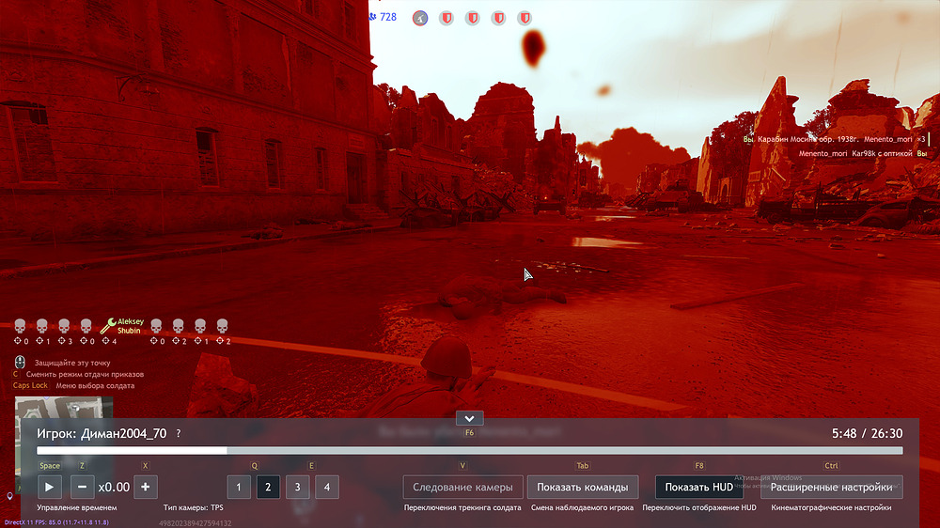Open Расширенные настройки cinematic settings
The image size is (940, 528).
click(x=832, y=488)
